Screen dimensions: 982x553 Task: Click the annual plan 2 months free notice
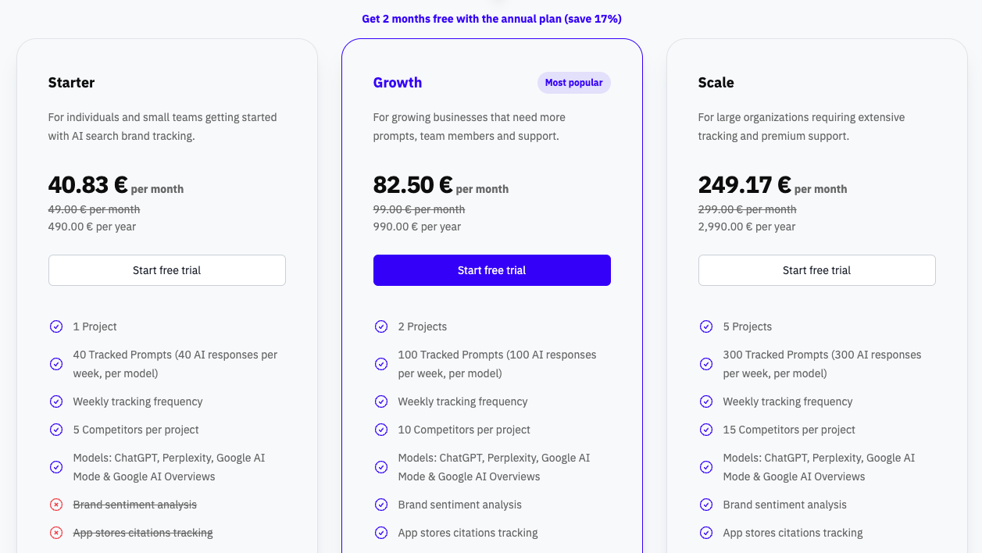pyautogui.click(x=491, y=19)
